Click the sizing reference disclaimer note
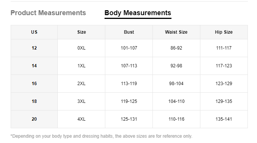This screenshot has height=143, width=257. 101,136
